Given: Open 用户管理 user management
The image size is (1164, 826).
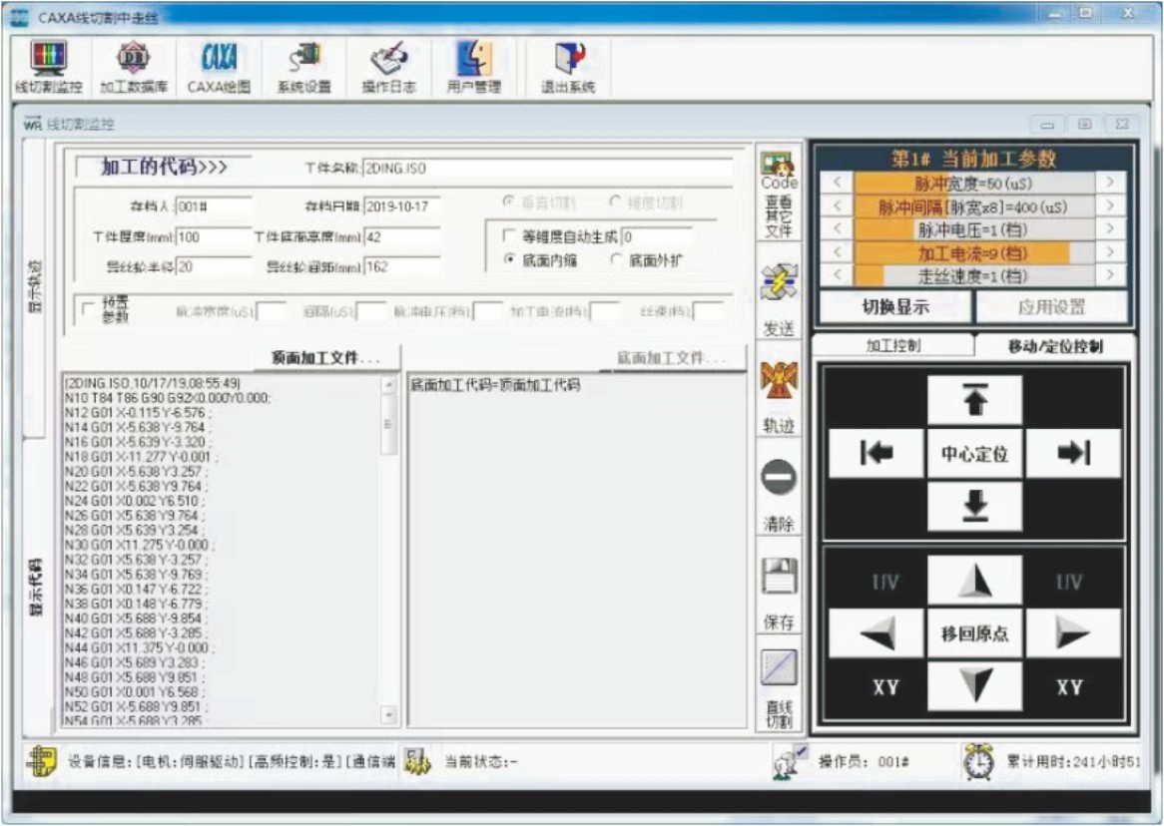Looking at the screenshot, I should (x=473, y=62).
